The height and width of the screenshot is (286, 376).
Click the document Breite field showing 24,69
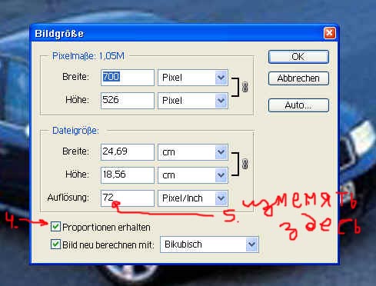point(128,152)
